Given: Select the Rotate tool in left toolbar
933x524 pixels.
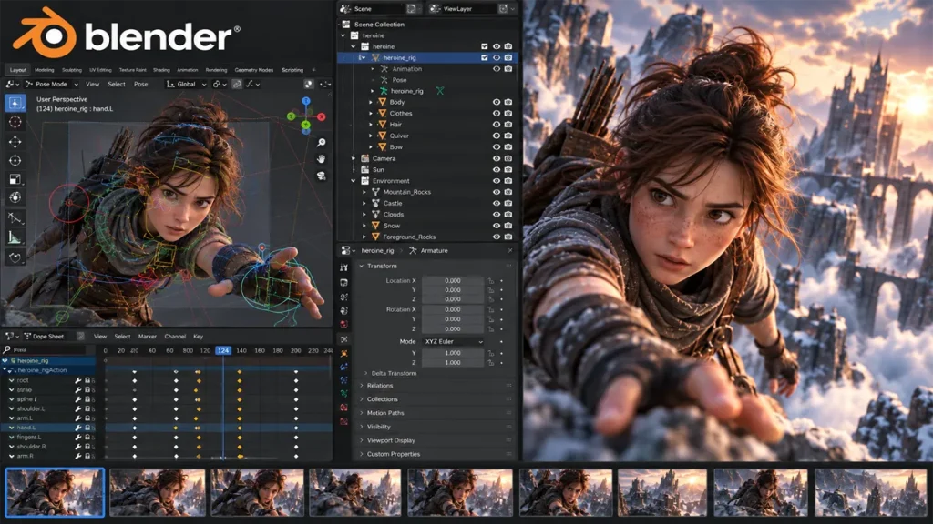Looking at the screenshot, I should point(15,160).
